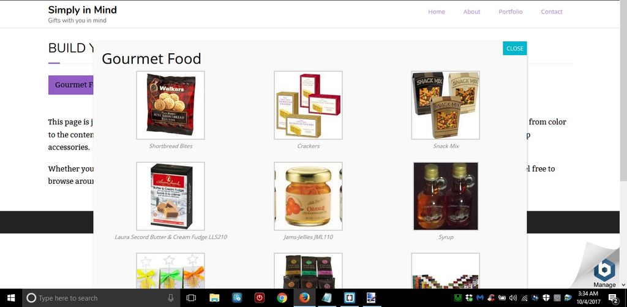The width and height of the screenshot is (627, 307).
Task: Click the Shortbread Bites caption
Action: coord(170,146)
